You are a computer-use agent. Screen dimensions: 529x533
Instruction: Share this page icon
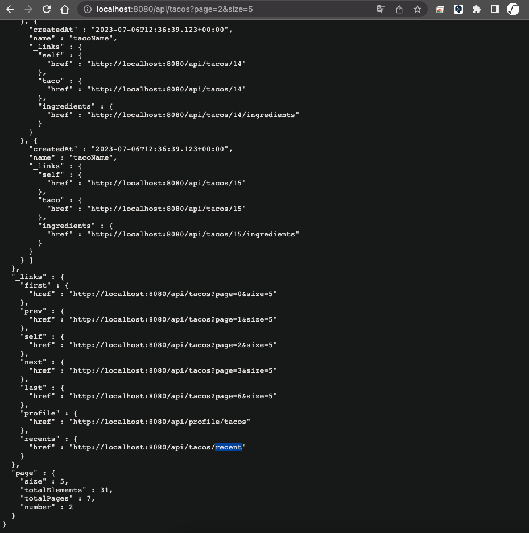[x=399, y=9]
